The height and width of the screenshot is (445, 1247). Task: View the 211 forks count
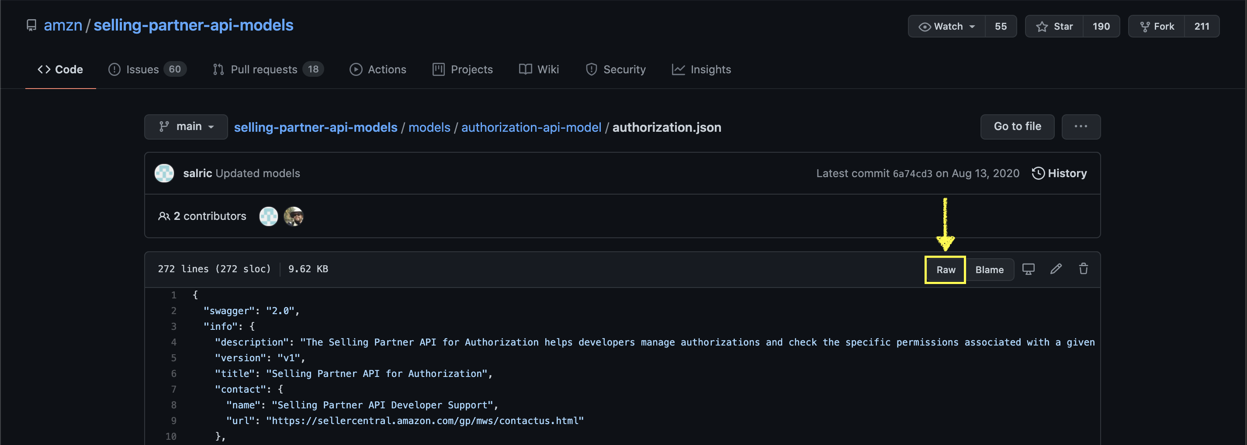coord(1202,27)
